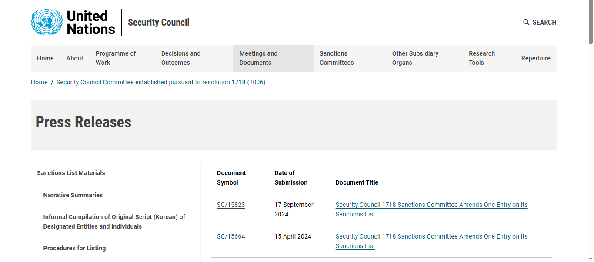Open the SEARCH link in the header
The image size is (594, 262).
(540, 22)
